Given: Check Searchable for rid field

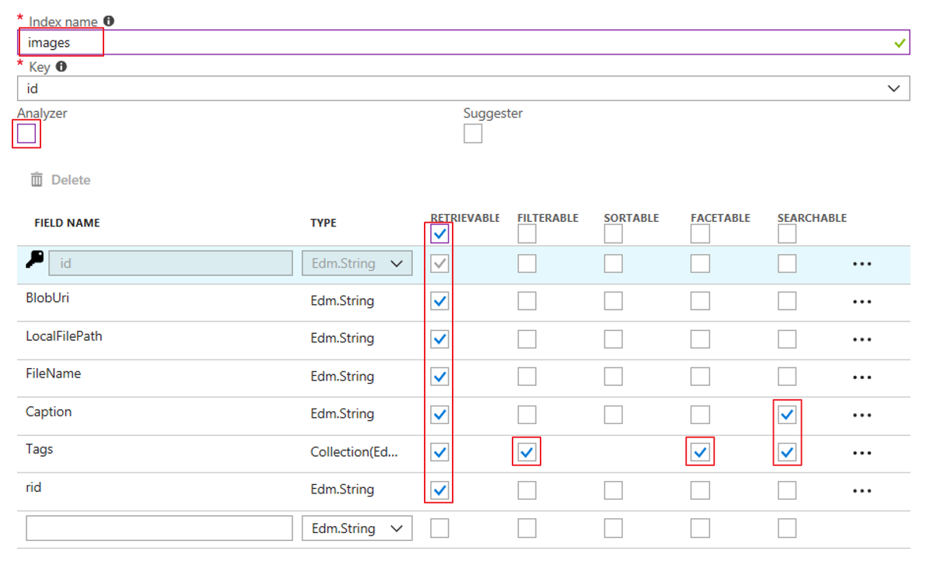Looking at the screenshot, I should click(786, 490).
